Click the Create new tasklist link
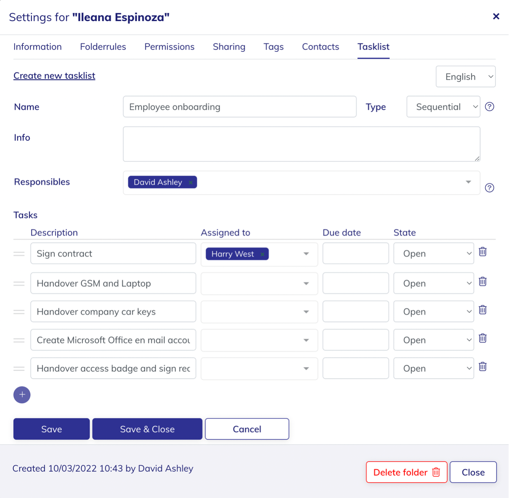This screenshot has height=498, width=509. (x=54, y=76)
